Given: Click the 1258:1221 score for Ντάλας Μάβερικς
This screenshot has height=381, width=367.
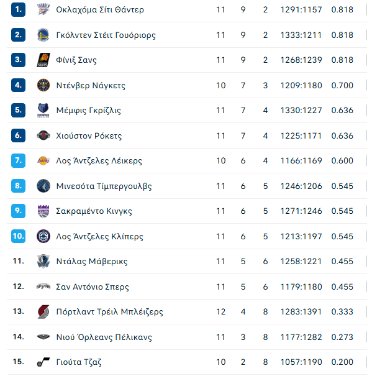Looking at the screenshot, I should (301, 261).
